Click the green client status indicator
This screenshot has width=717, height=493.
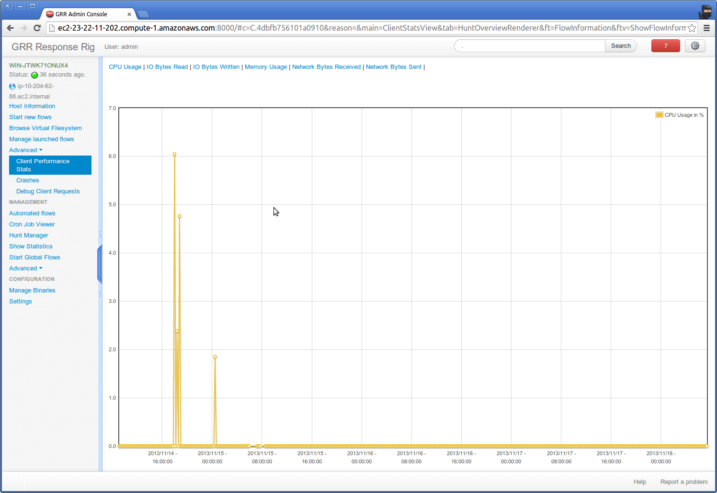34,75
